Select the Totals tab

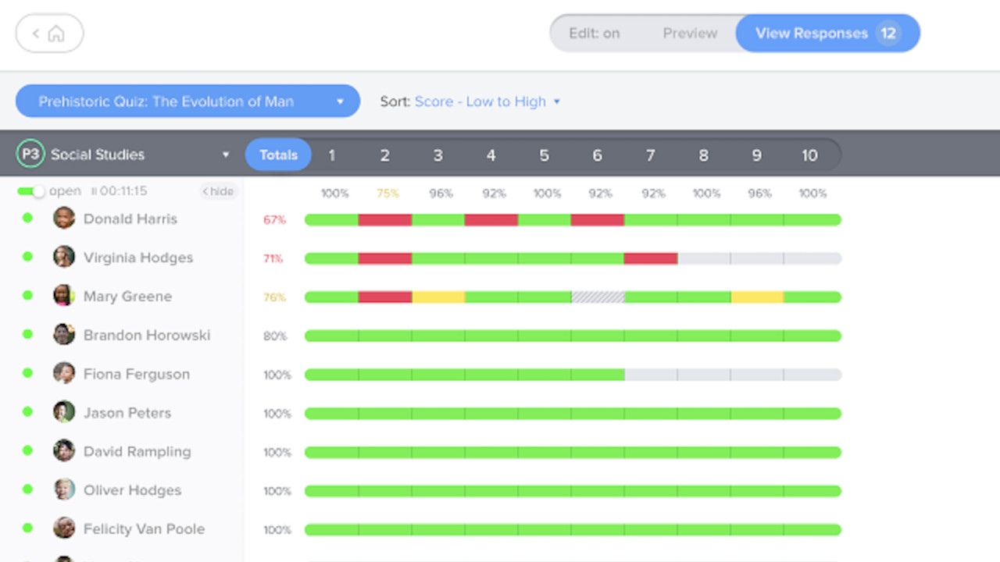pos(278,155)
